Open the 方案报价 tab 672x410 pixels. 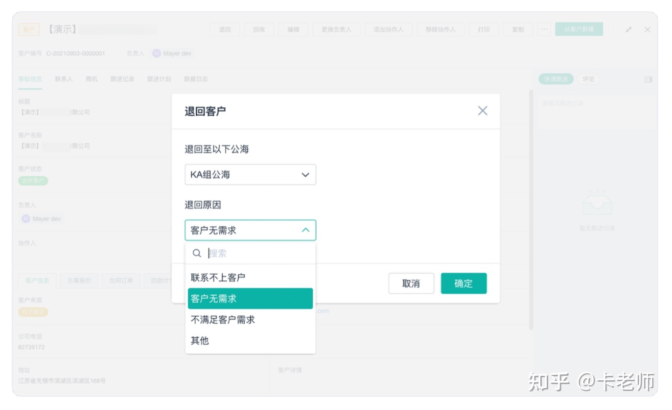(79, 281)
